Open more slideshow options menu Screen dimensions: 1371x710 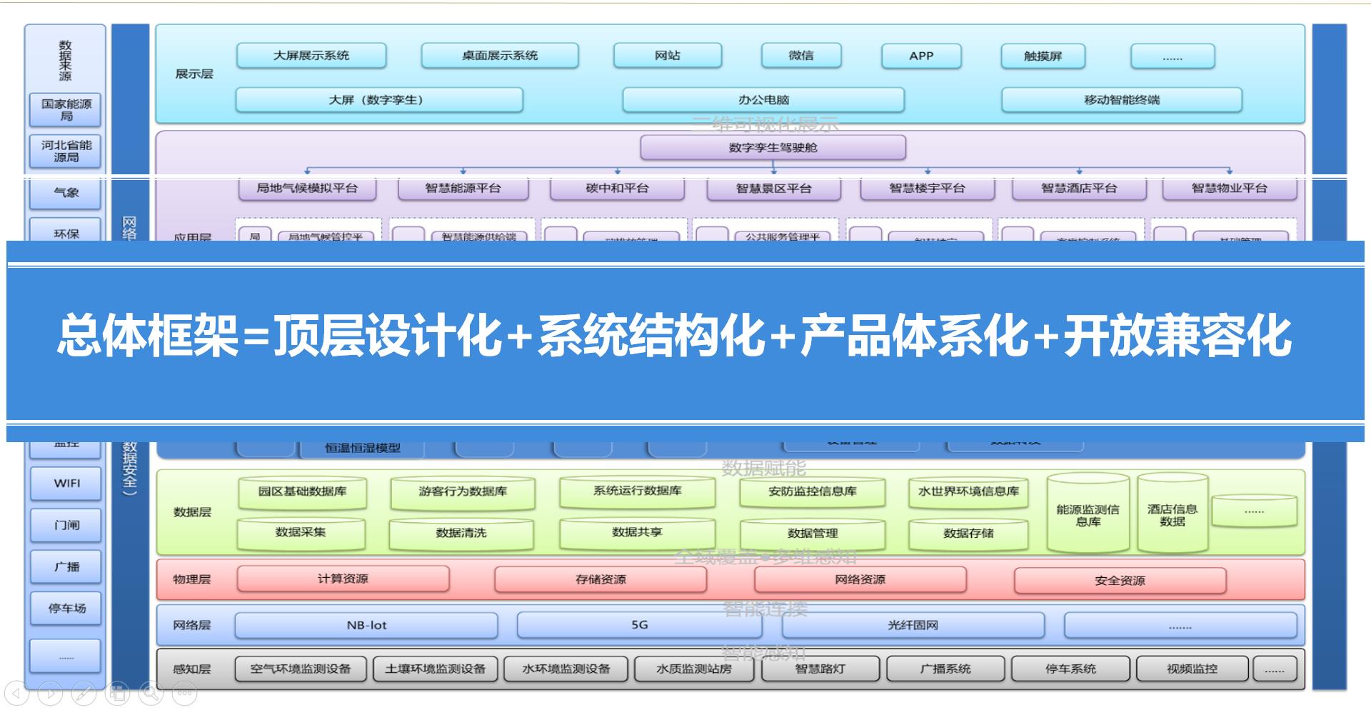pos(184,692)
